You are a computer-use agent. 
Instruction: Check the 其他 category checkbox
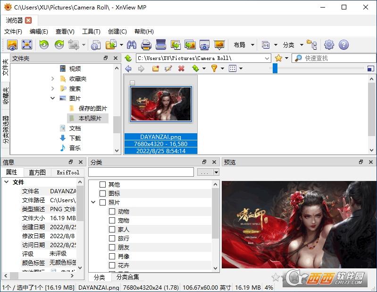coord(103,184)
